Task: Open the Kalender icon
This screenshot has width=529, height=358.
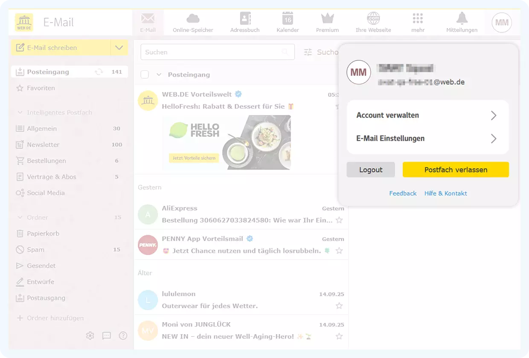Action: point(288,18)
